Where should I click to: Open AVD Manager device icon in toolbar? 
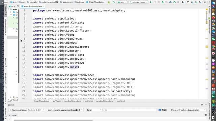196,2
